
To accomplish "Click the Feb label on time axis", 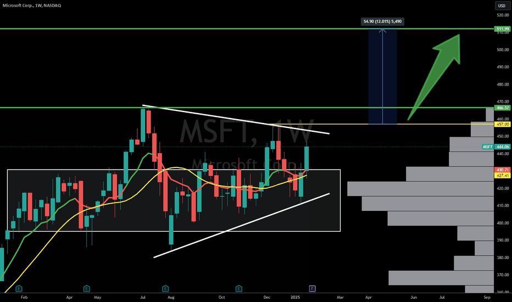I will point(24,298).
